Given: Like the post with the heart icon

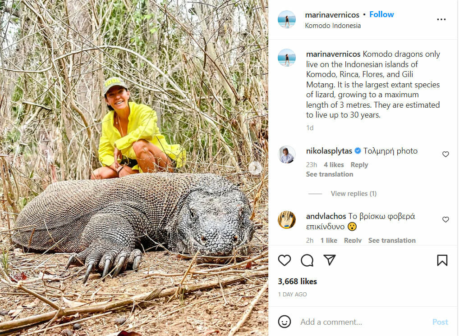Looking at the screenshot, I should pyautogui.click(x=285, y=260).
